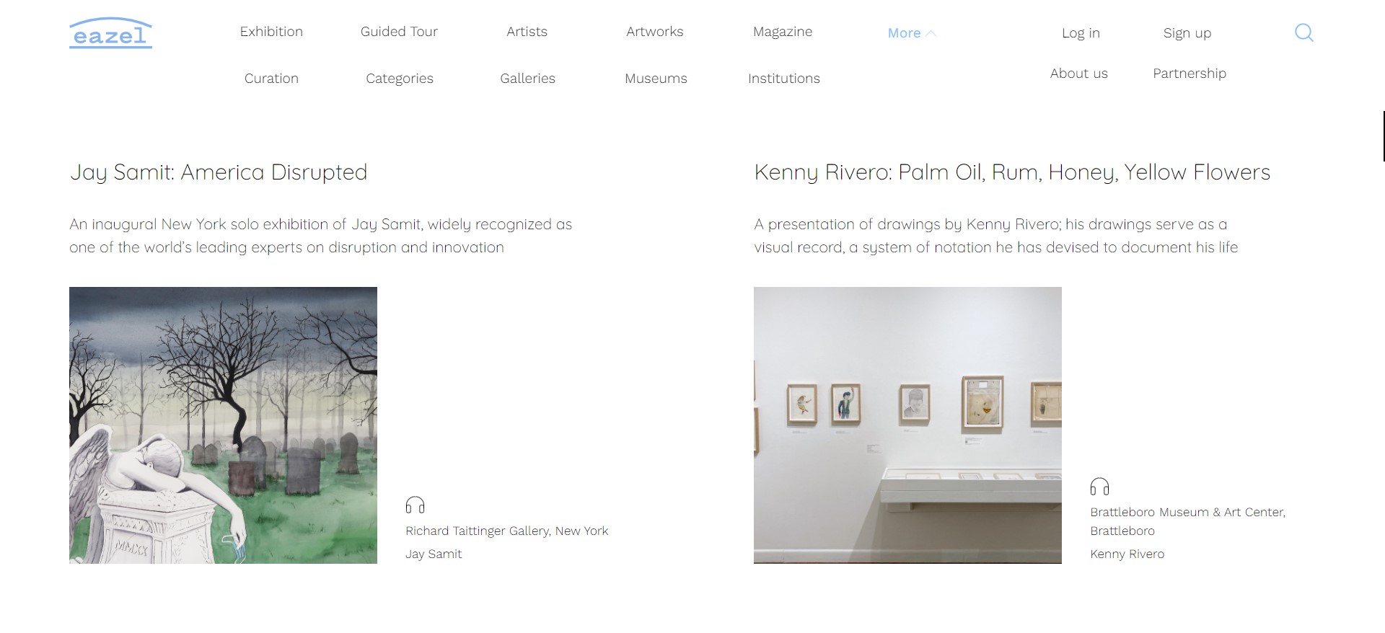
Task: Open the search magnifier icon
Action: (x=1303, y=32)
